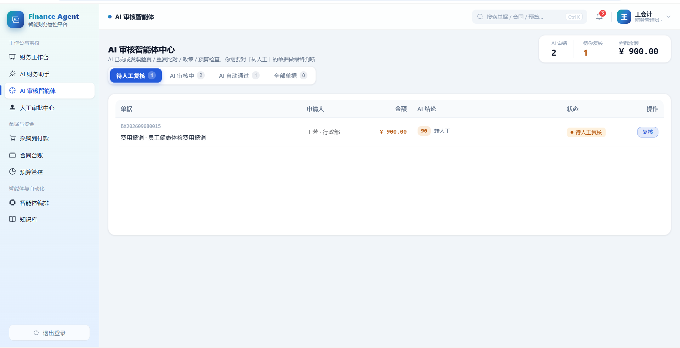
Task: Open 财务工作台 sidebar icon
Action: point(12,57)
